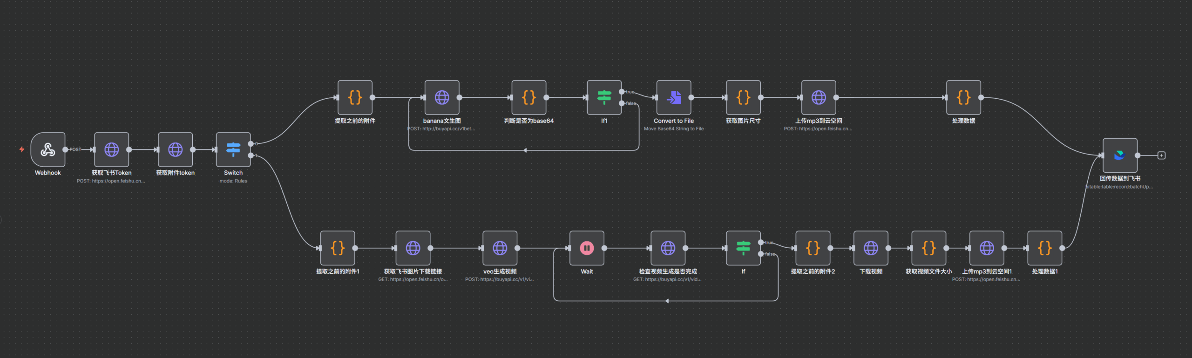Click Switch node output 0 connector
1192x358 pixels.
[x=251, y=144]
